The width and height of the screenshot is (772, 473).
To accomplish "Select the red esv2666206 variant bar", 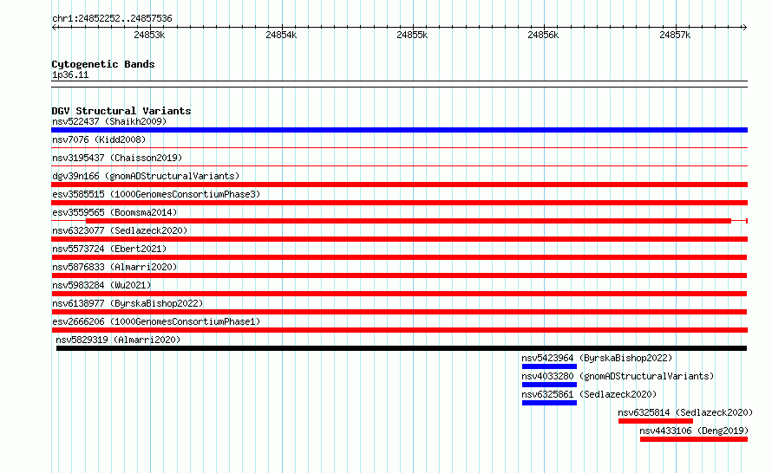I will pos(399,330).
